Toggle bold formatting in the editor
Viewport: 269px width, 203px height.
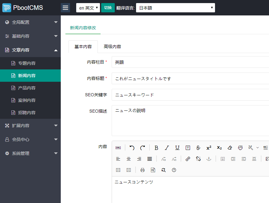156,148
